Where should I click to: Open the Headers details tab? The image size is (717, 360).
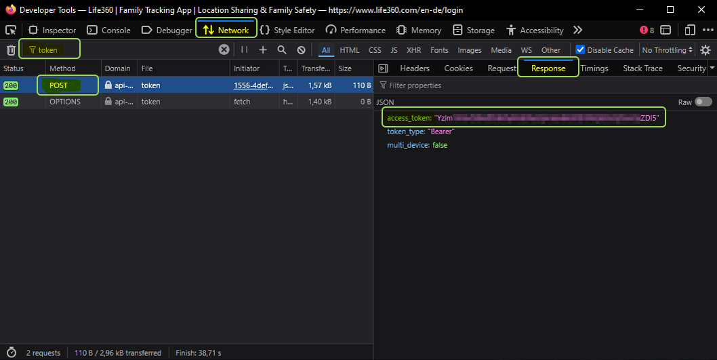point(415,68)
